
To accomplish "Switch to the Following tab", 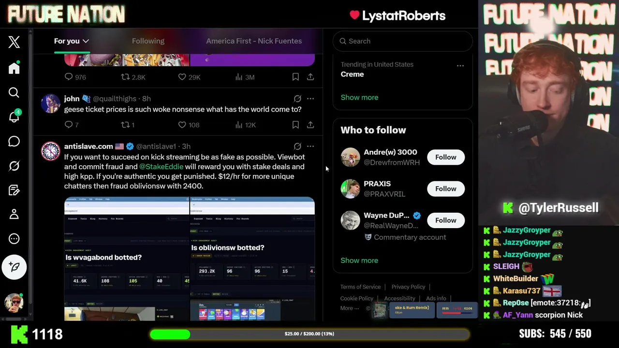I will pyautogui.click(x=148, y=41).
